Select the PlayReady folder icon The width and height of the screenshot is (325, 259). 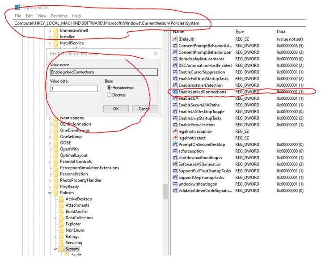tap(56, 187)
